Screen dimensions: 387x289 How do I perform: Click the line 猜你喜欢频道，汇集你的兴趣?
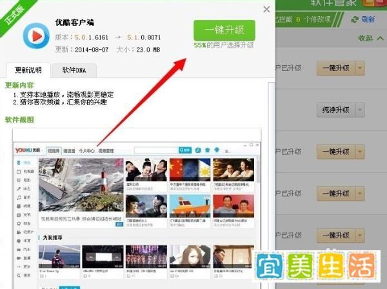pos(63,102)
